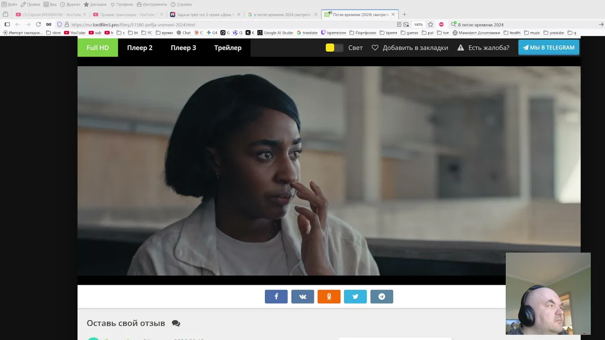This screenshot has height=340, width=605.
Task: Open the YouTube bookmark
Action: (75, 33)
